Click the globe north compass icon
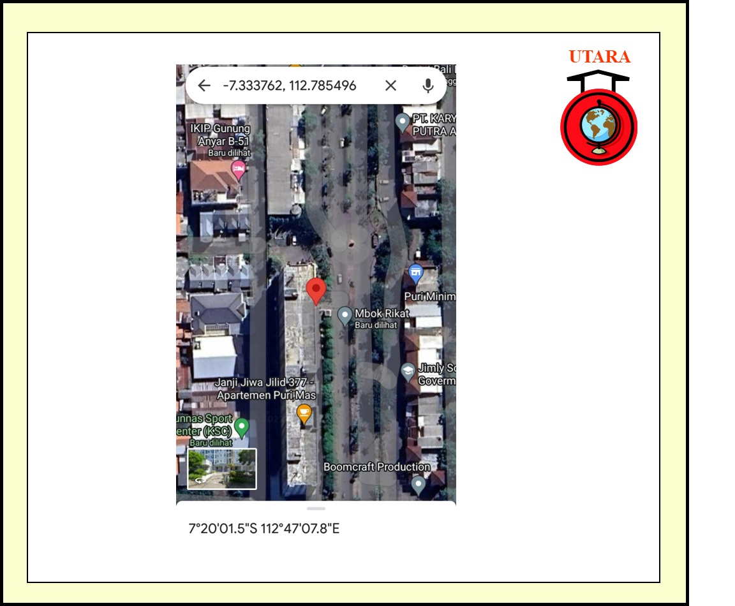 (598, 126)
